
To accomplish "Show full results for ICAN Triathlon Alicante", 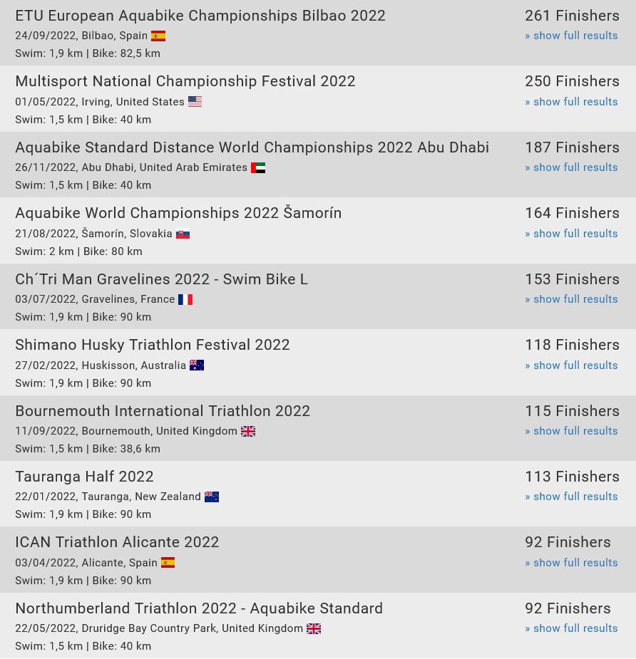I will (571, 563).
